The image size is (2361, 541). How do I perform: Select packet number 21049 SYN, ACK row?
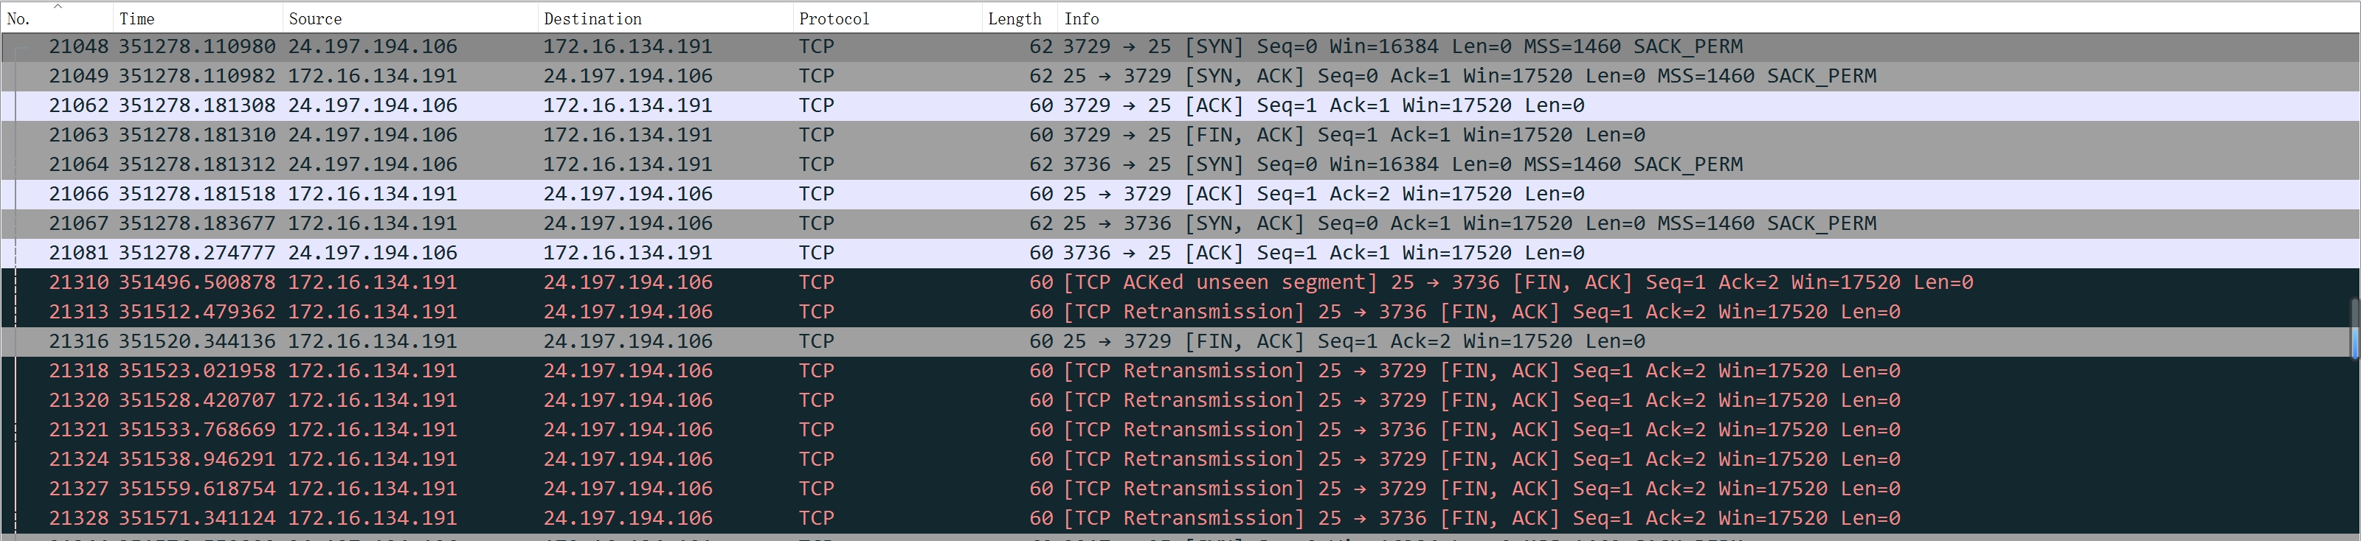(x=642, y=76)
